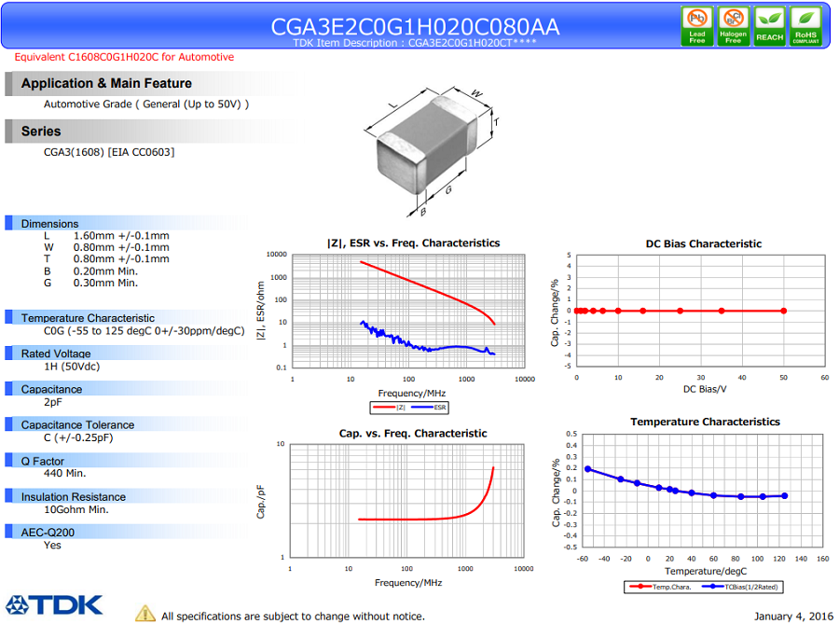
Task: Click the Lead Free badge icon
Action: (696, 26)
